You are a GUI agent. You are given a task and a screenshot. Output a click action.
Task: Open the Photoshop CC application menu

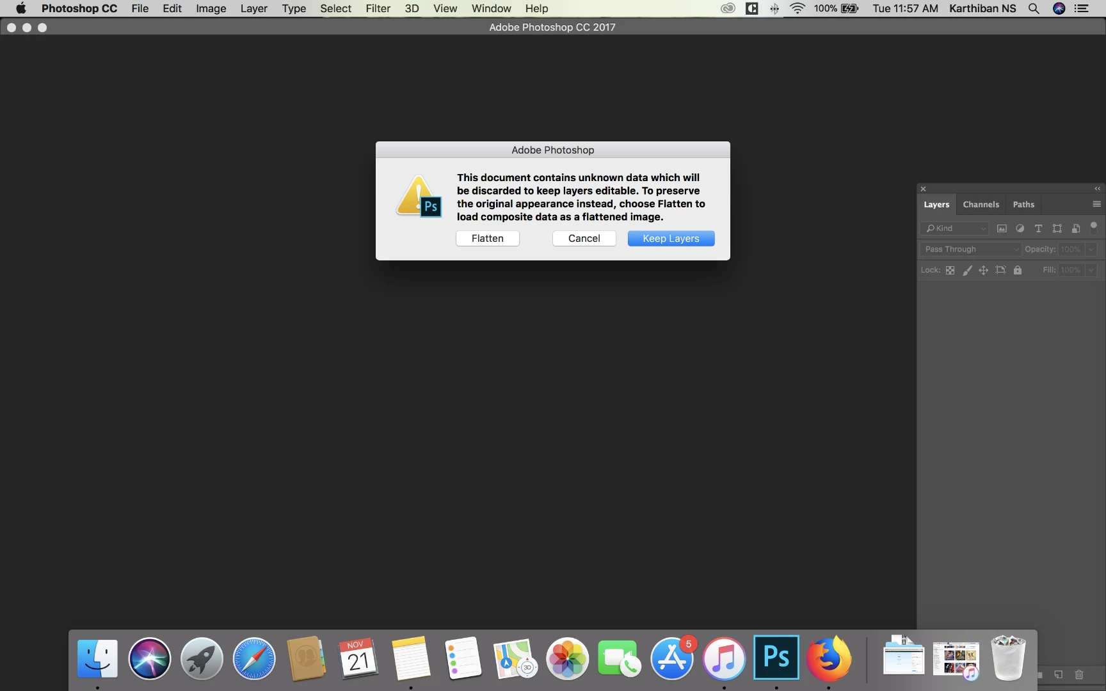pos(79,8)
